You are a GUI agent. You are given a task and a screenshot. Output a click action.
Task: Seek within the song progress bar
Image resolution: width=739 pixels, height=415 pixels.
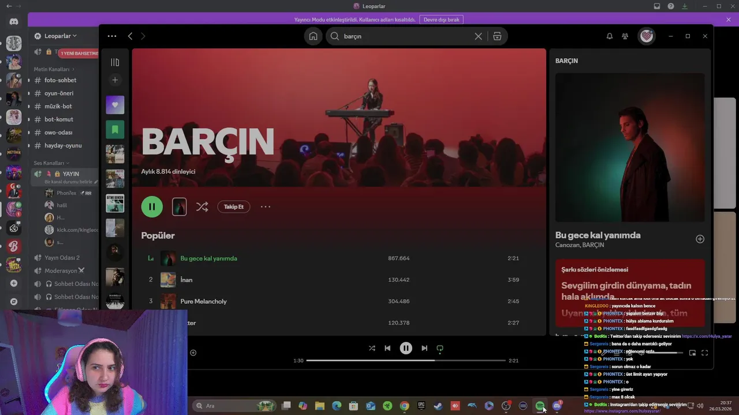(x=406, y=360)
